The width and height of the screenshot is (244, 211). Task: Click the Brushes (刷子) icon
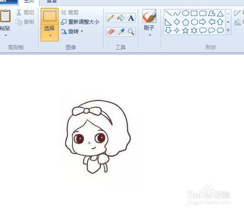(x=149, y=16)
